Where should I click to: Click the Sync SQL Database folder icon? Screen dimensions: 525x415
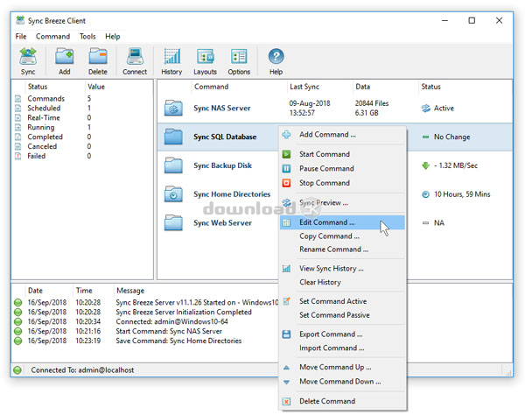click(173, 137)
